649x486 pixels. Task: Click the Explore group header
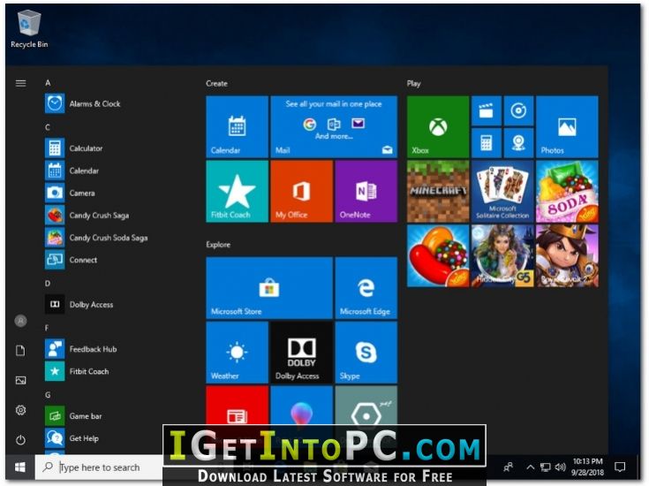(x=218, y=245)
